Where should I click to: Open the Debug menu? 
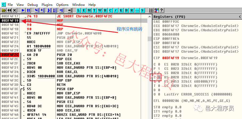click(x=33, y=5)
